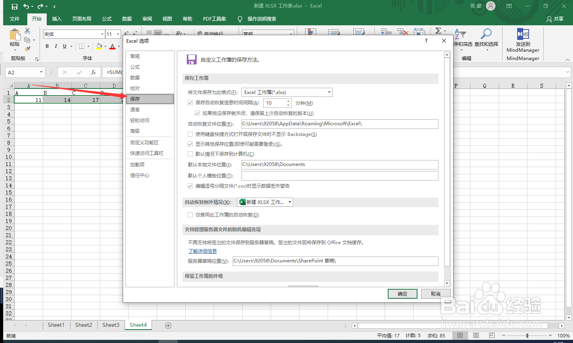Enable don't show Backstage checkbox
This screenshot has width=573, height=343.
click(x=190, y=134)
